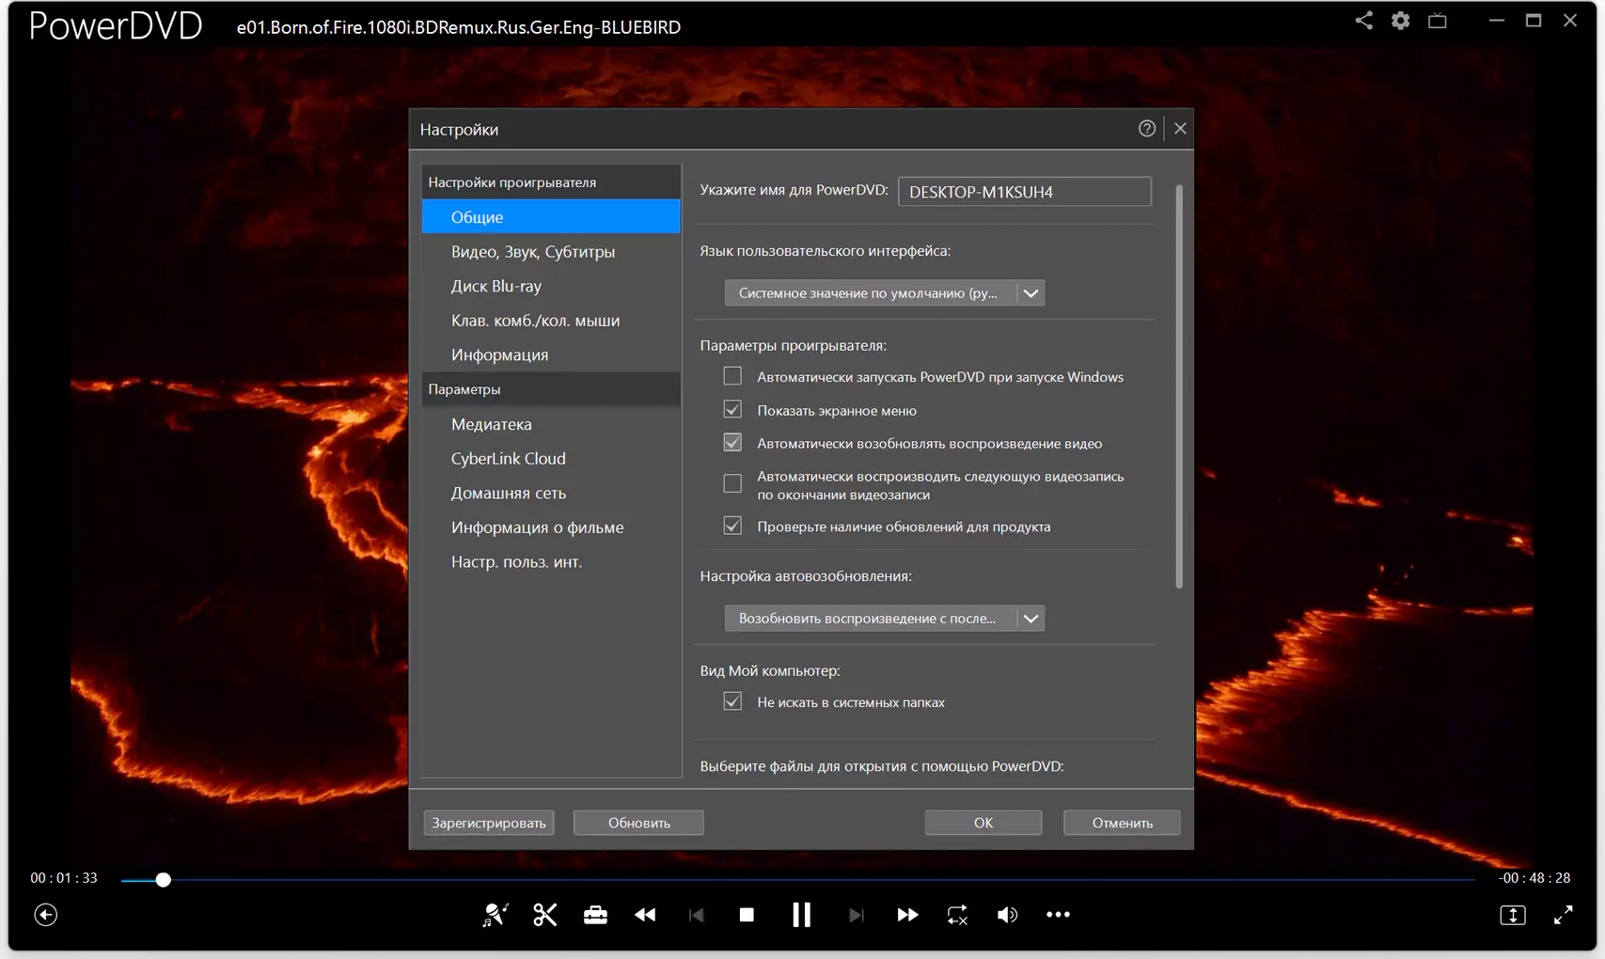
Task: Open 'Настр. польз. инт.' settings
Action: tap(551, 561)
